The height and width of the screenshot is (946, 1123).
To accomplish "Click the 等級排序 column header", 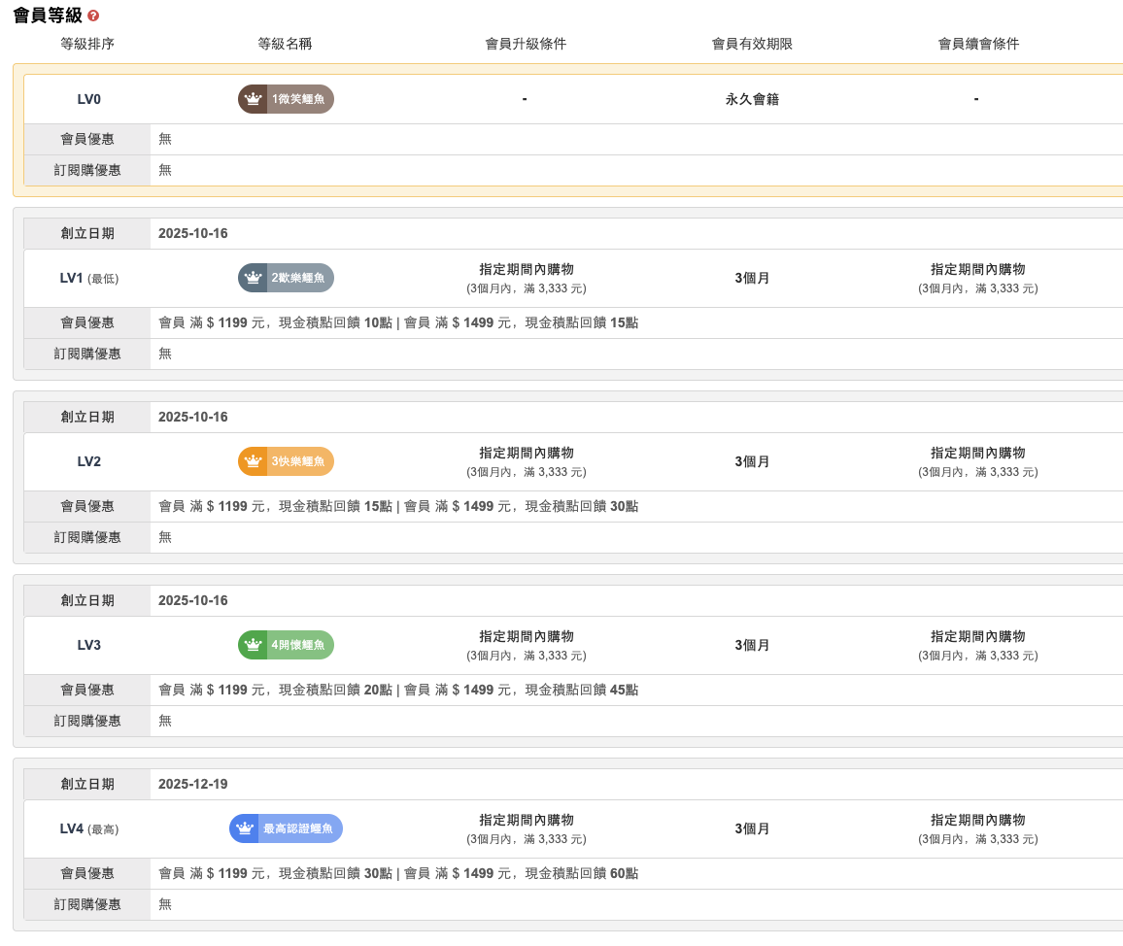I will tap(87, 44).
